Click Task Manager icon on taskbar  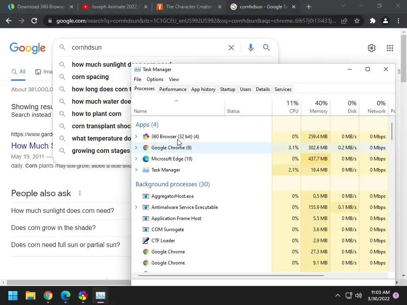point(101,295)
